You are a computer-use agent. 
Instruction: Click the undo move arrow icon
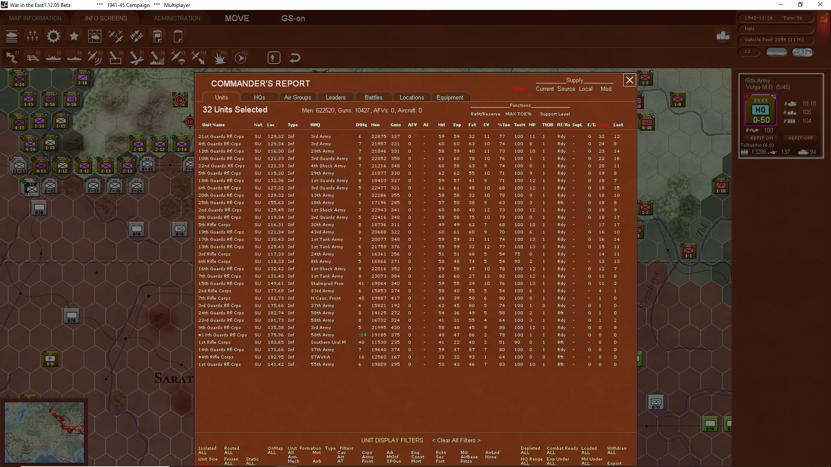click(295, 58)
